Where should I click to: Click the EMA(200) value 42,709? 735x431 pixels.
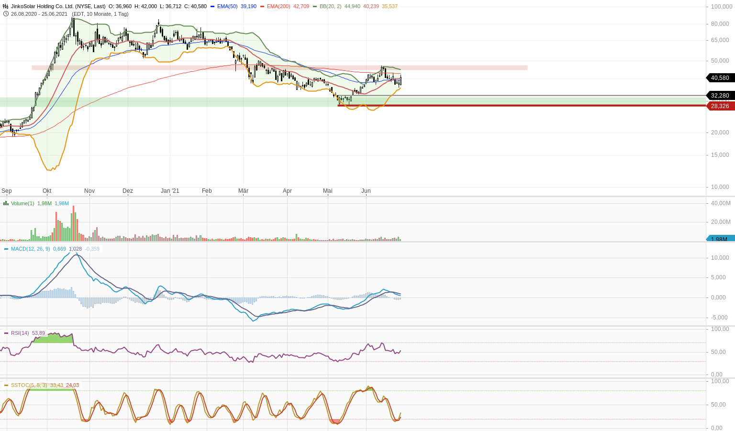point(301,6)
